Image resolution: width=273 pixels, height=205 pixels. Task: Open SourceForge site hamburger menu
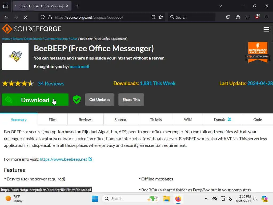(x=266, y=29)
